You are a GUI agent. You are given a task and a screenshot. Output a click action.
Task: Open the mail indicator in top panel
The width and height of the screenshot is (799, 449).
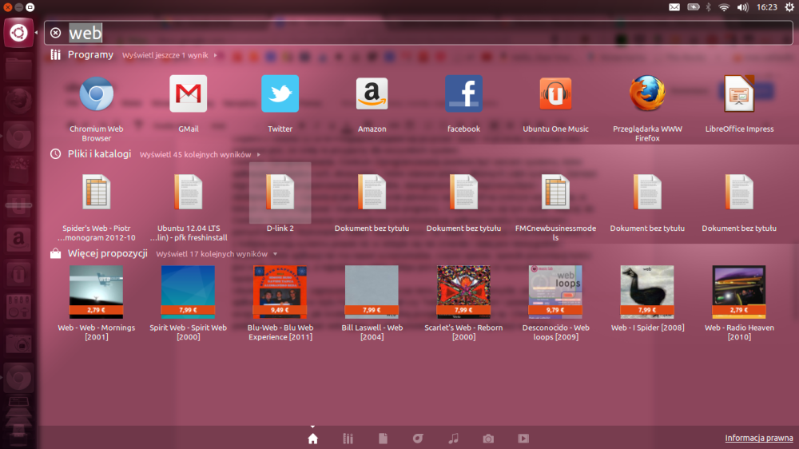(x=674, y=7)
